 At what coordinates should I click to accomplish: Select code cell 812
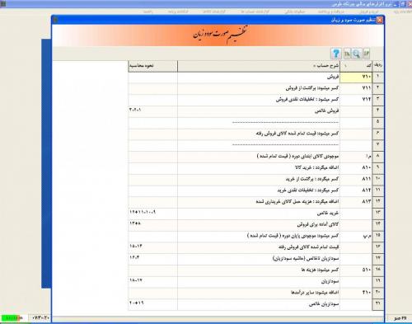[356, 190]
